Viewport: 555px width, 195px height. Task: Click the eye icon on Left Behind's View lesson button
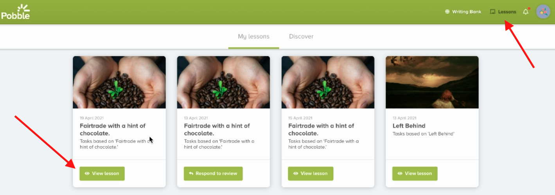(400, 173)
